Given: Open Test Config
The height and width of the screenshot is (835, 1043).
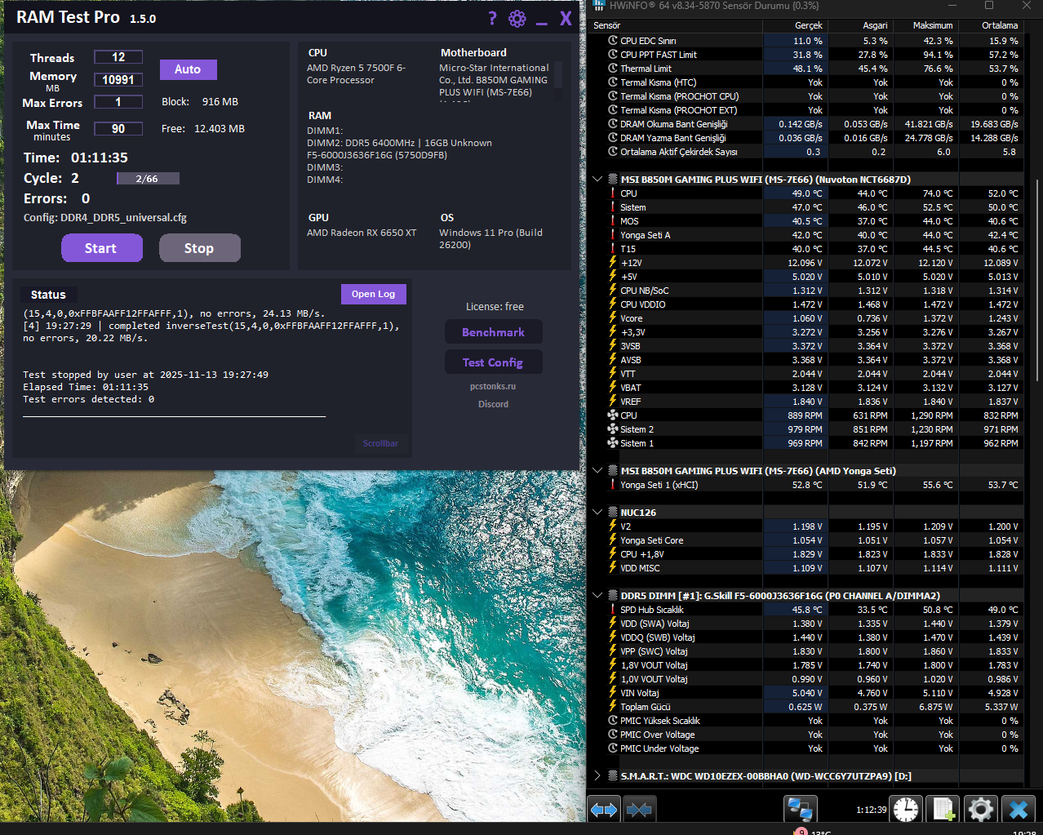Looking at the screenshot, I should 494,362.
